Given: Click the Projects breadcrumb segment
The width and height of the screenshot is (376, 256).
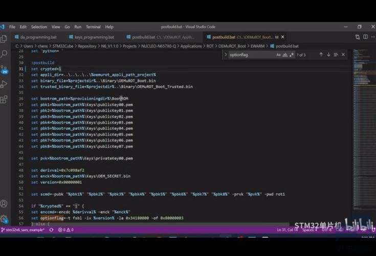Looking at the screenshot, I should (129, 46).
